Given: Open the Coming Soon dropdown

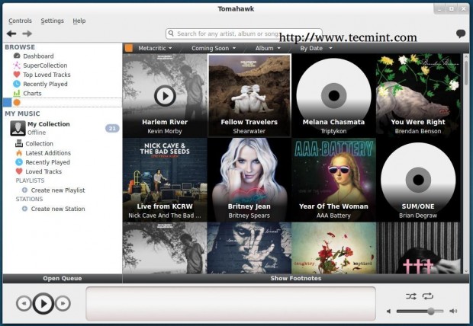Looking at the screenshot, I should click(214, 48).
